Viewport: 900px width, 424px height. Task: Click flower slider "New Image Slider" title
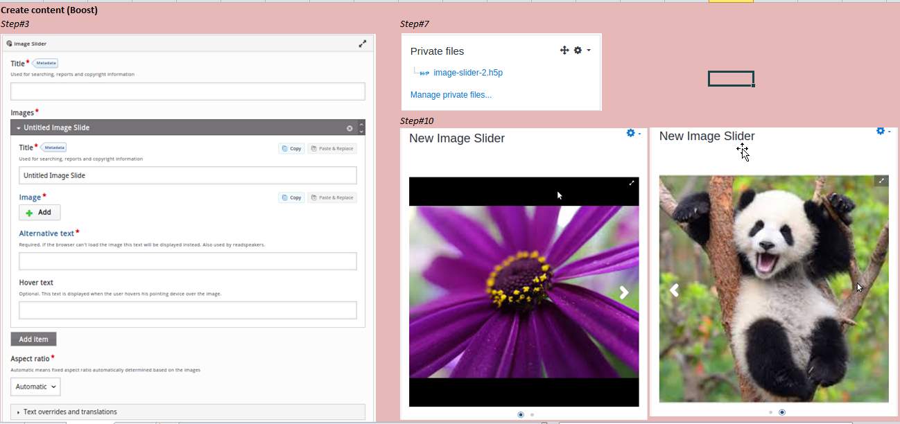[457, 139]
